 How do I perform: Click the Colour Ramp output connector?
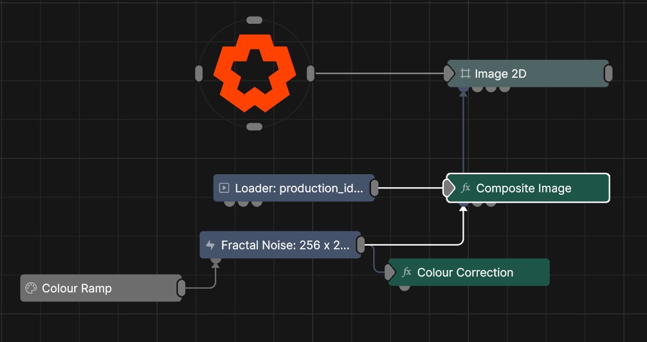click(181, 289)
